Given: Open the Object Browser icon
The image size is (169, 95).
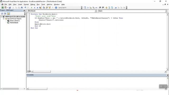Looking at the screenshot, I should [50, 8].
